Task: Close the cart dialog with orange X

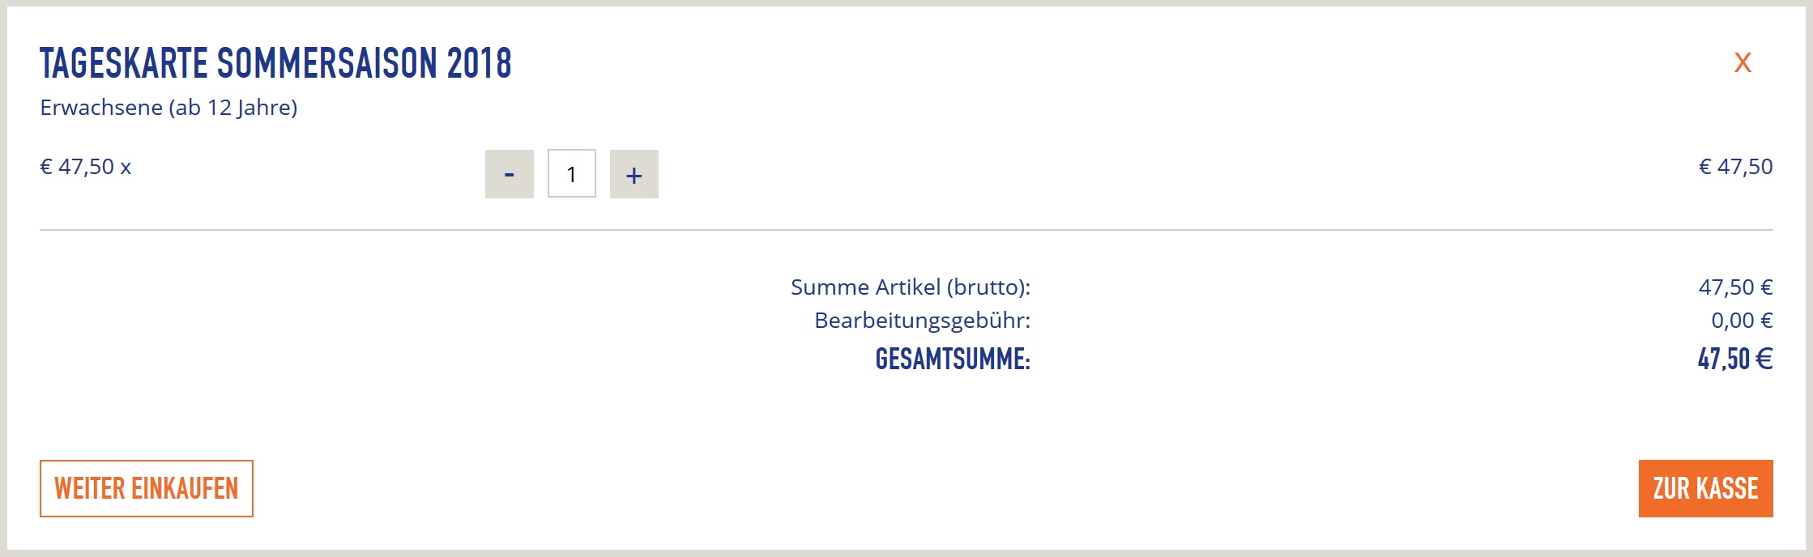Action: pyautogui.click(x=1743, y=62)
